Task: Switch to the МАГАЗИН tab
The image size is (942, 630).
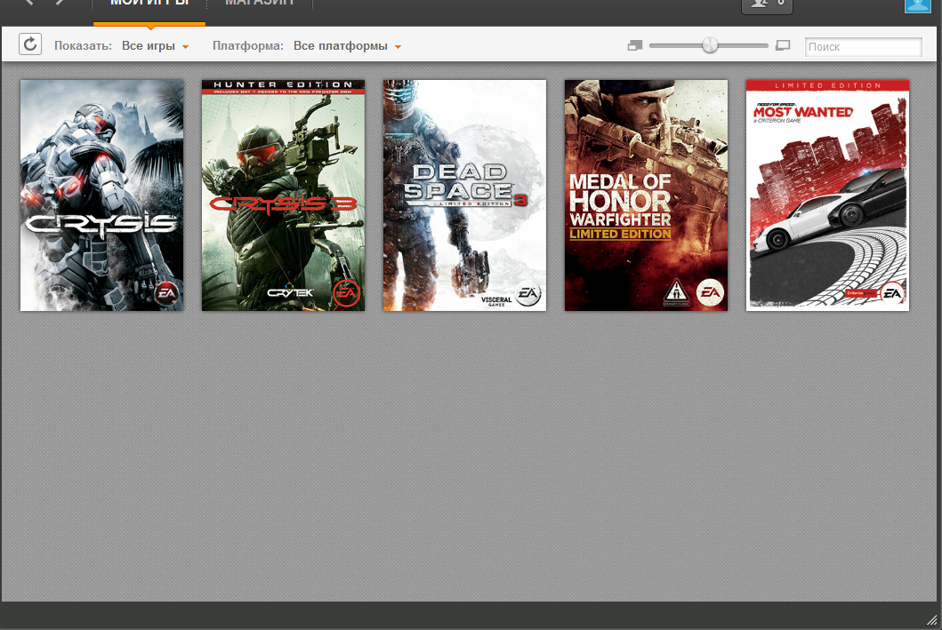Action: click(260, 4)
